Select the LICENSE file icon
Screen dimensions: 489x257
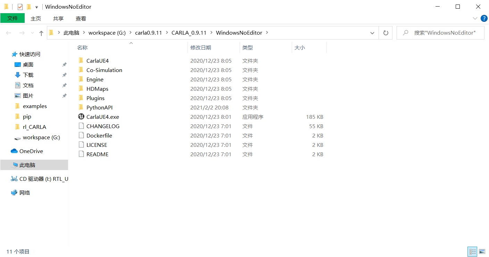point(81,145)
